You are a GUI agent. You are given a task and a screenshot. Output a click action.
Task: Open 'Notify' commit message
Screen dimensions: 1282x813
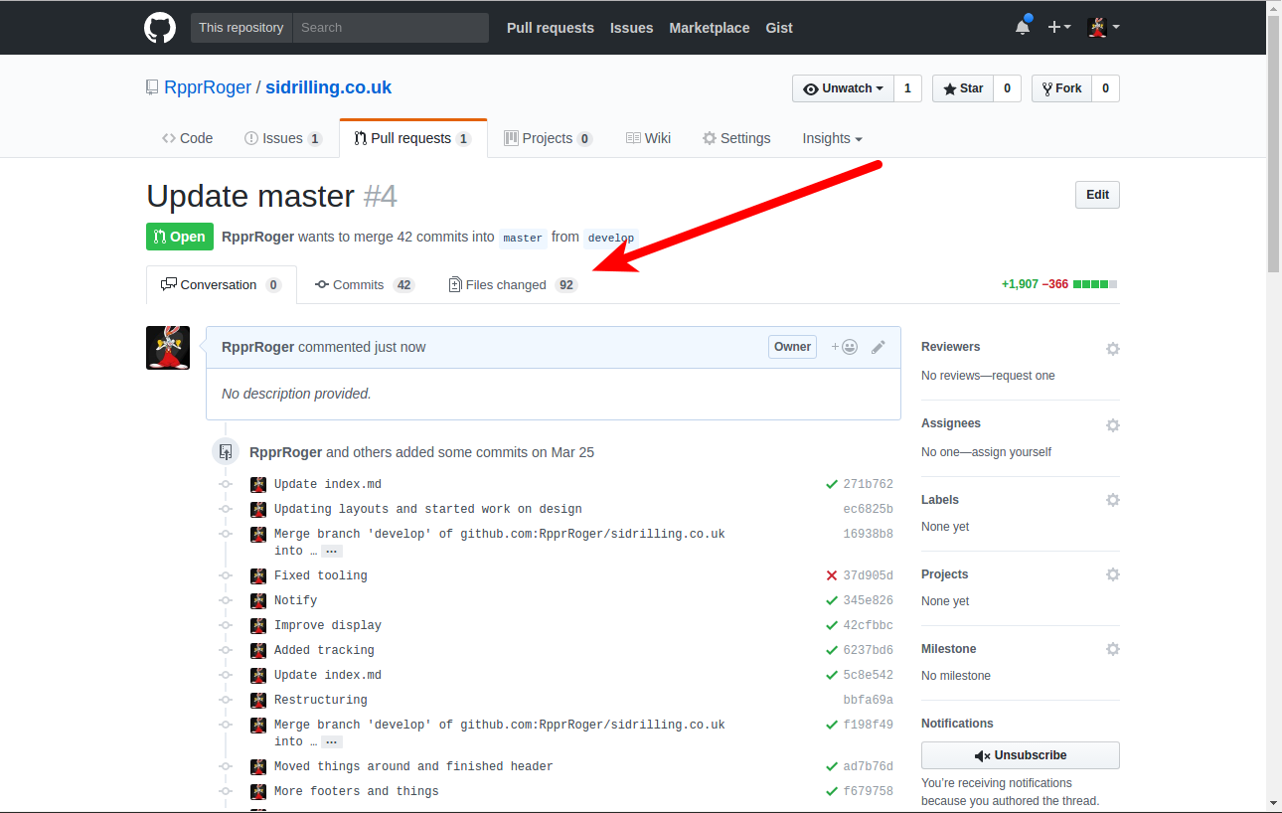(296, 601)
